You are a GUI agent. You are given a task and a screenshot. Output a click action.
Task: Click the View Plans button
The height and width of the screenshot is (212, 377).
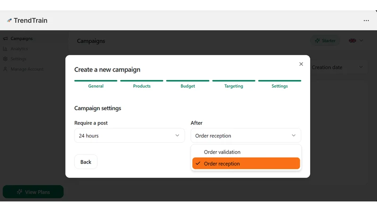click(x=33, y=192)
